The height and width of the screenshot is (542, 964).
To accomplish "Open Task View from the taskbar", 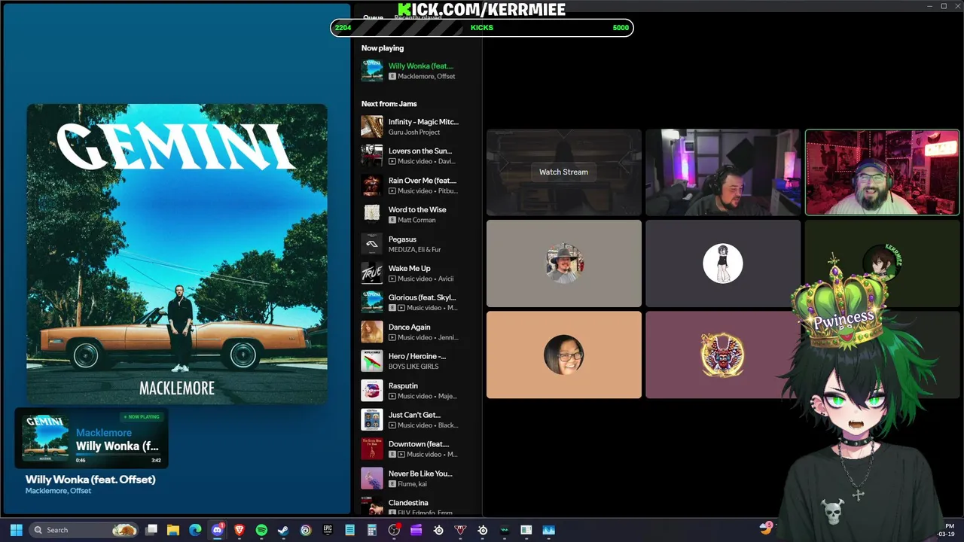I will (x=151, y=530).
